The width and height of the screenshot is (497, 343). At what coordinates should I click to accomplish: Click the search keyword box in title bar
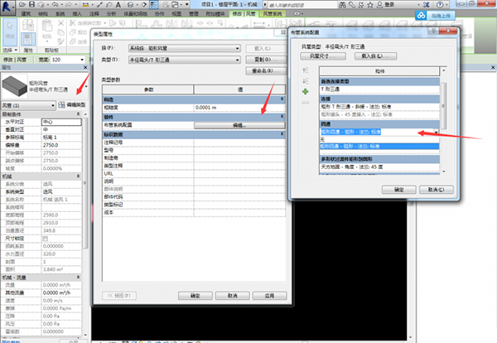302,5
